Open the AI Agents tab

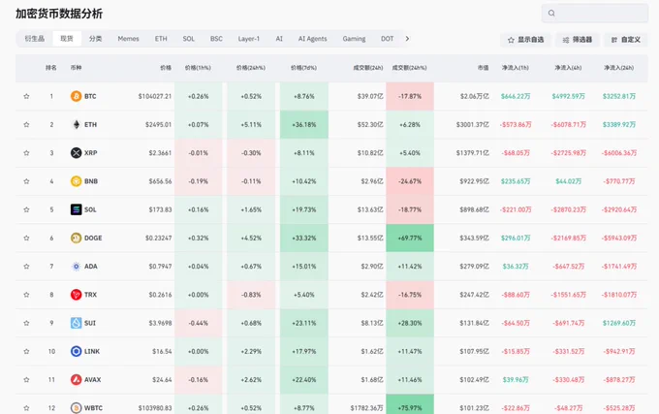(313, 39)
